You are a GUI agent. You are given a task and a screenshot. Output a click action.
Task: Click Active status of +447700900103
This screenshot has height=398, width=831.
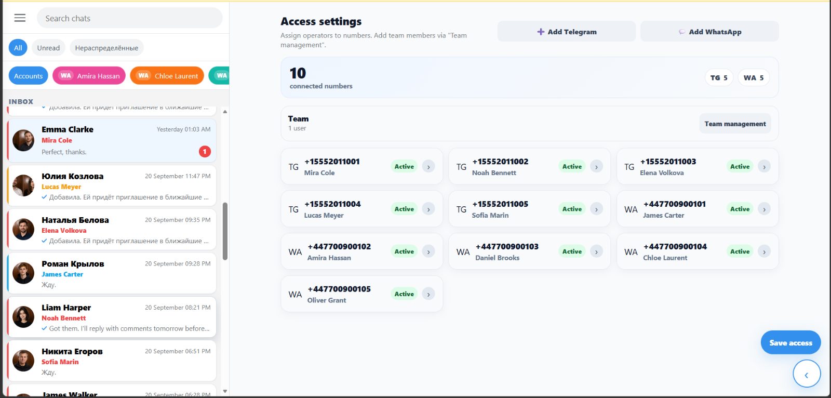point(572,252)
